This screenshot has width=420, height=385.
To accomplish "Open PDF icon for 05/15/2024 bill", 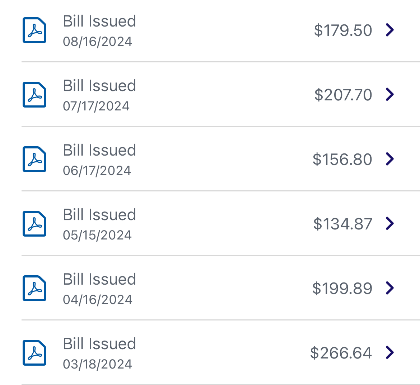I will (34, 223).
